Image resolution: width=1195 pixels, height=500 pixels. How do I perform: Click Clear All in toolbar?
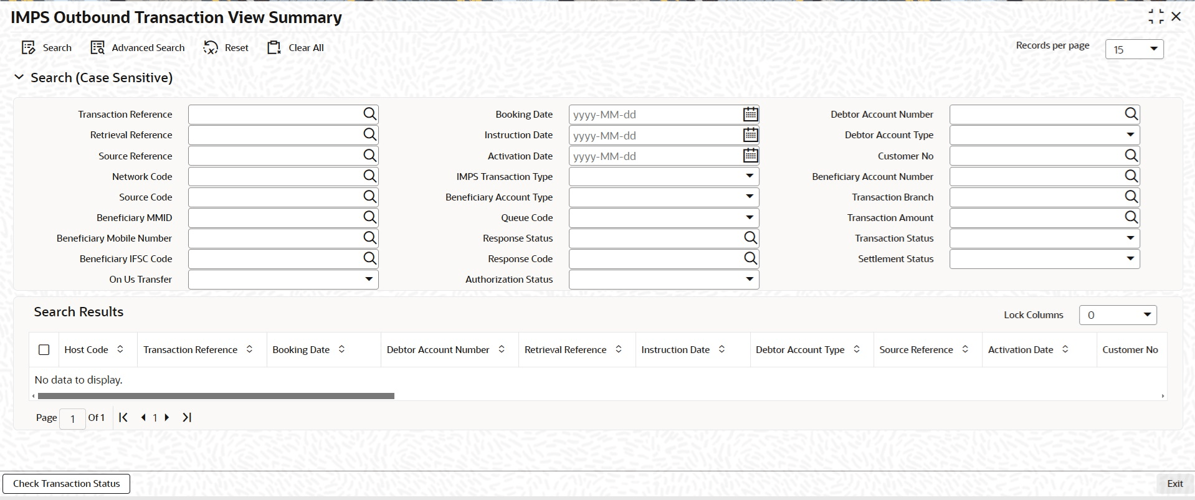[x=295, y=48]
